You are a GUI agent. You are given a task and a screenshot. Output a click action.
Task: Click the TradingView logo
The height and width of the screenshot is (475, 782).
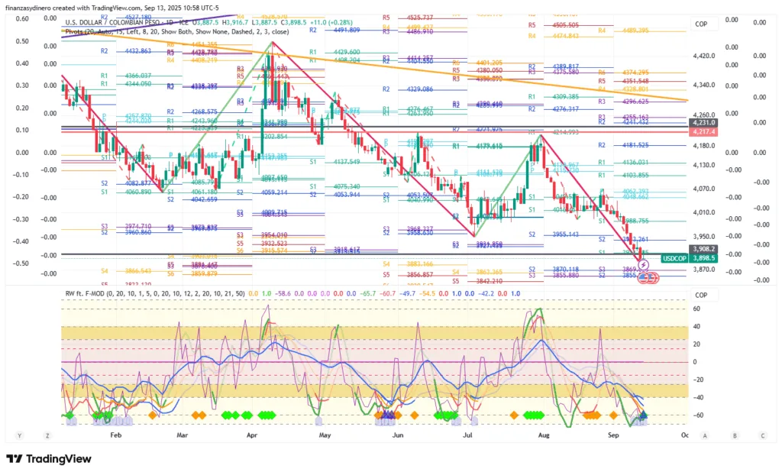(49, 458)
